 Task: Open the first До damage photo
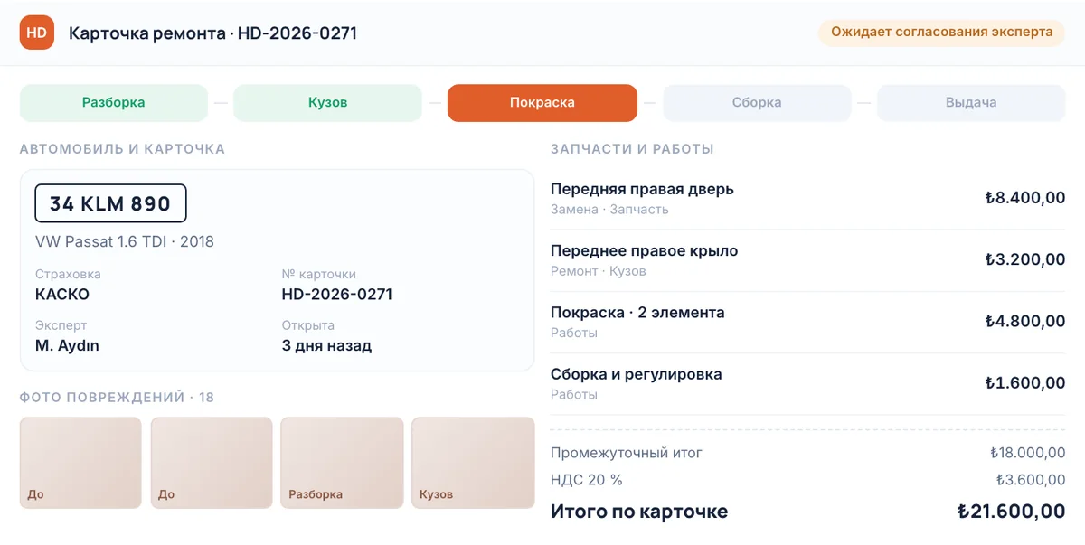tap(80, 463)
